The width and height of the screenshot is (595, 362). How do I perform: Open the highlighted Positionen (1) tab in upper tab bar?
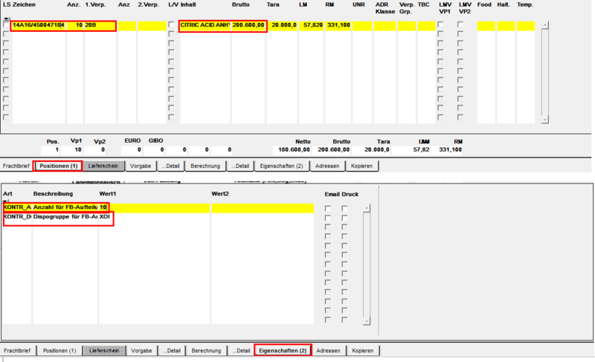click(59, 166)
